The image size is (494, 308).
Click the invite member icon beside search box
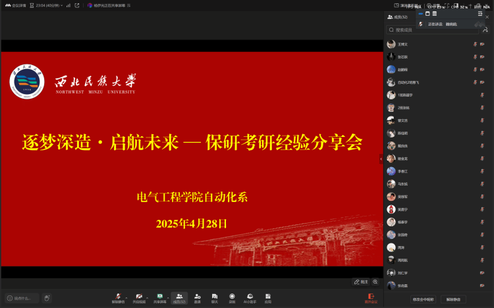485,30
